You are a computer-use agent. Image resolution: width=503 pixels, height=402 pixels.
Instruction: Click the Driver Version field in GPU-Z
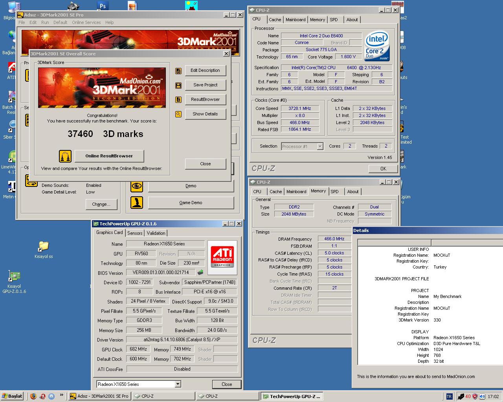[x=182, y=340]
